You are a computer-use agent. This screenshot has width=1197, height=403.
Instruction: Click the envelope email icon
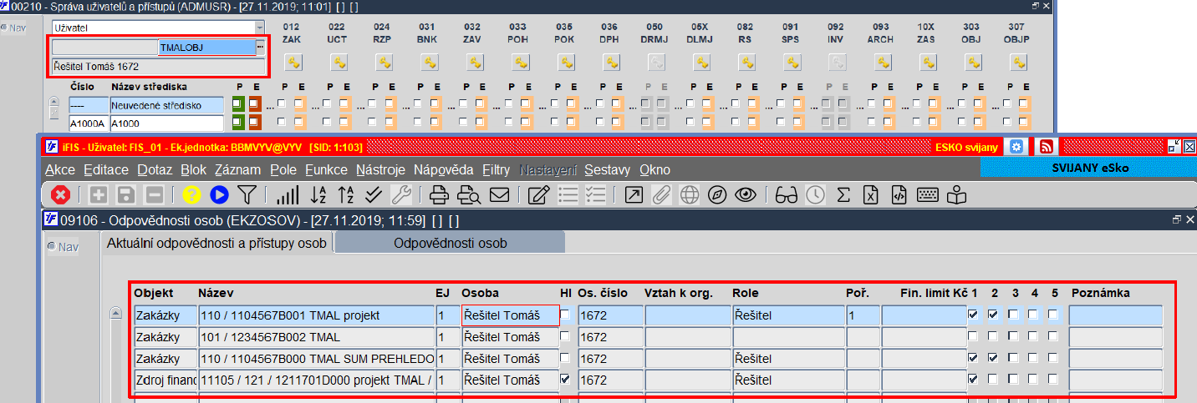click(x=500, y=195)
